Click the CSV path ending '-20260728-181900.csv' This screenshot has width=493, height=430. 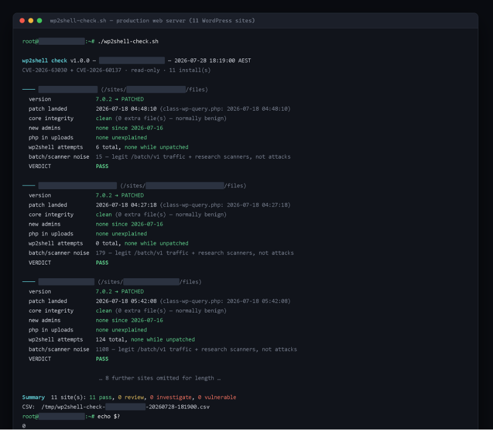click(x=125, y=407)
